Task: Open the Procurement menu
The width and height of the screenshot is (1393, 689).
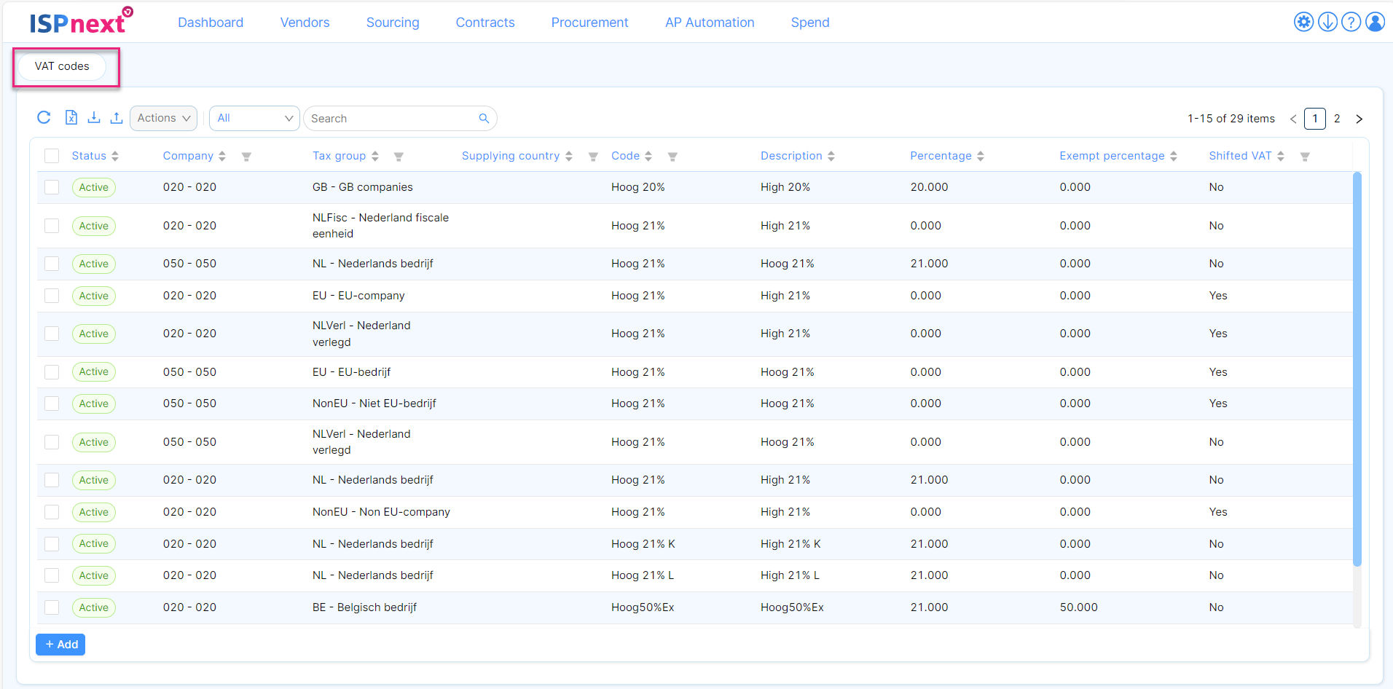Action: click(x=589, y=23)
